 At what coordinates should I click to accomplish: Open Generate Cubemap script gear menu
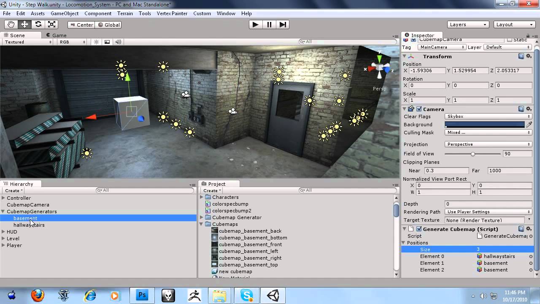pyautogui.click(x=529, y=229)
